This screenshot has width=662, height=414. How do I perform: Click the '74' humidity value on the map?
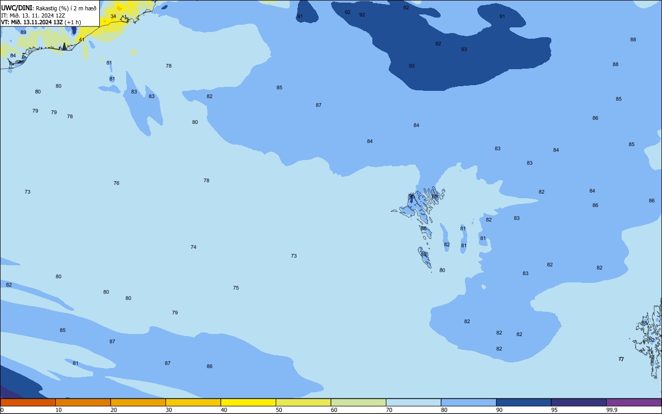click(193, 247)
